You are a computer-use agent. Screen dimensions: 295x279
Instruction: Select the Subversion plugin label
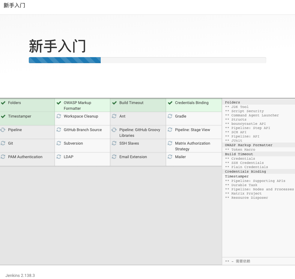point(73,143)
